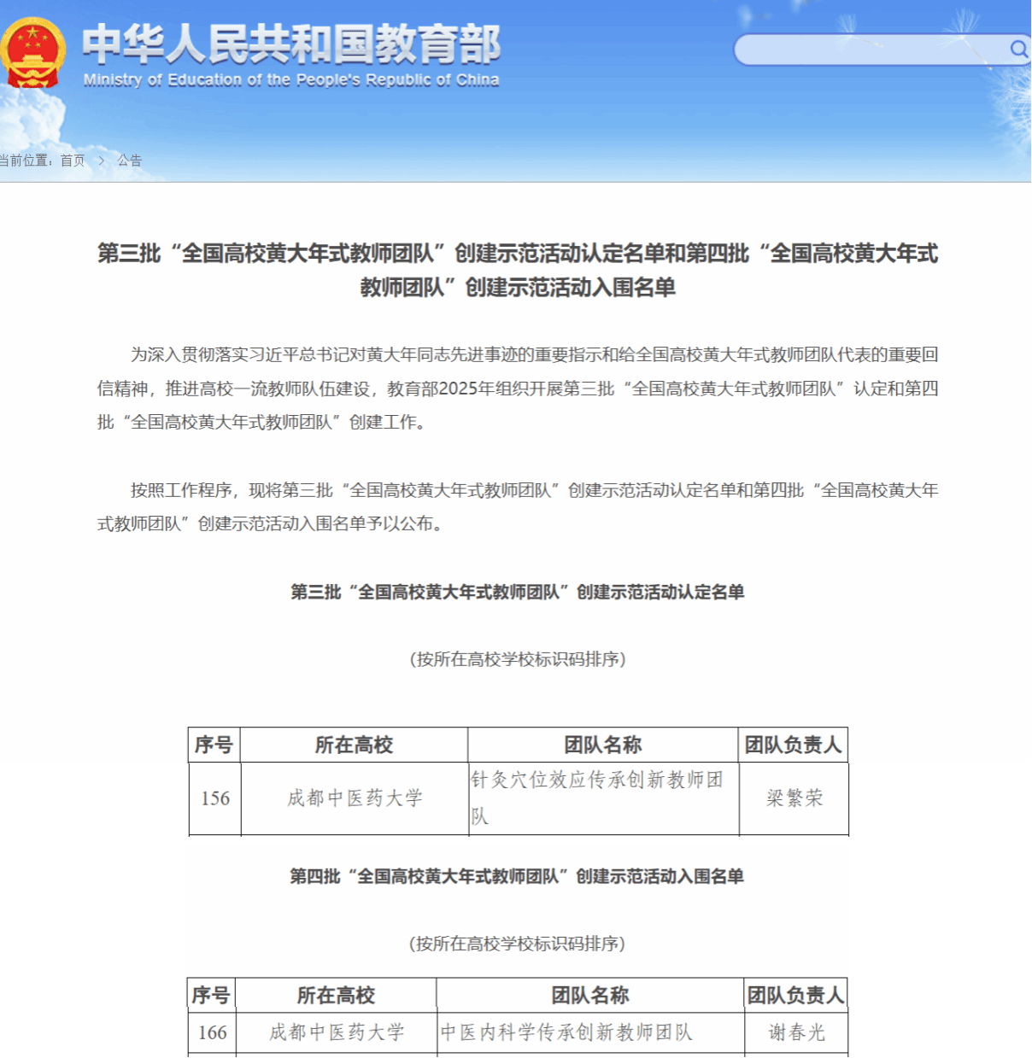Click the 团队名称 header in first table
Image resolution: width=1032 pixels, height=1058 pixels.
[602, 745]
